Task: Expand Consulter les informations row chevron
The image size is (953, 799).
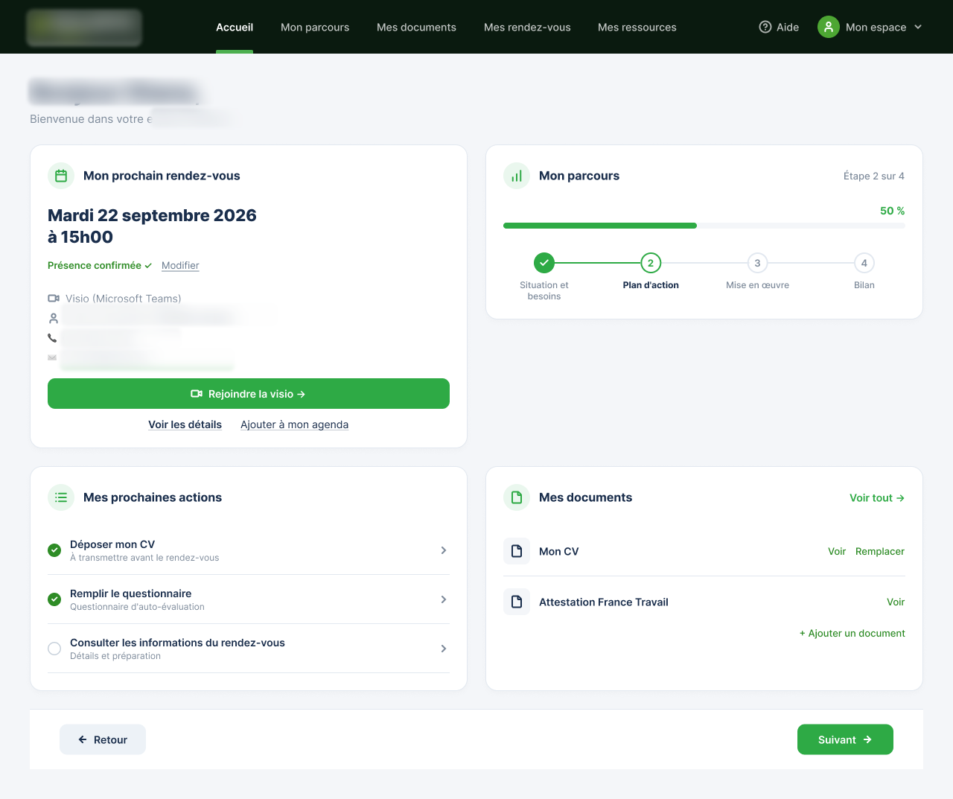Action: coord(444,649)
